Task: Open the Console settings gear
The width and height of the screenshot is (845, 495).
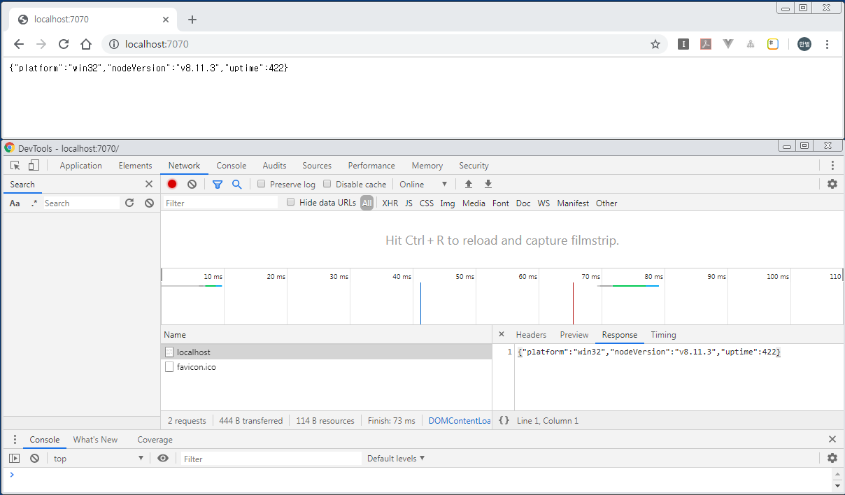Action: [x=832, y=458]
